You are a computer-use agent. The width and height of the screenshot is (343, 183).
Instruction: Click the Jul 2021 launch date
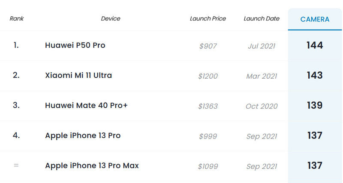[262, 46]
